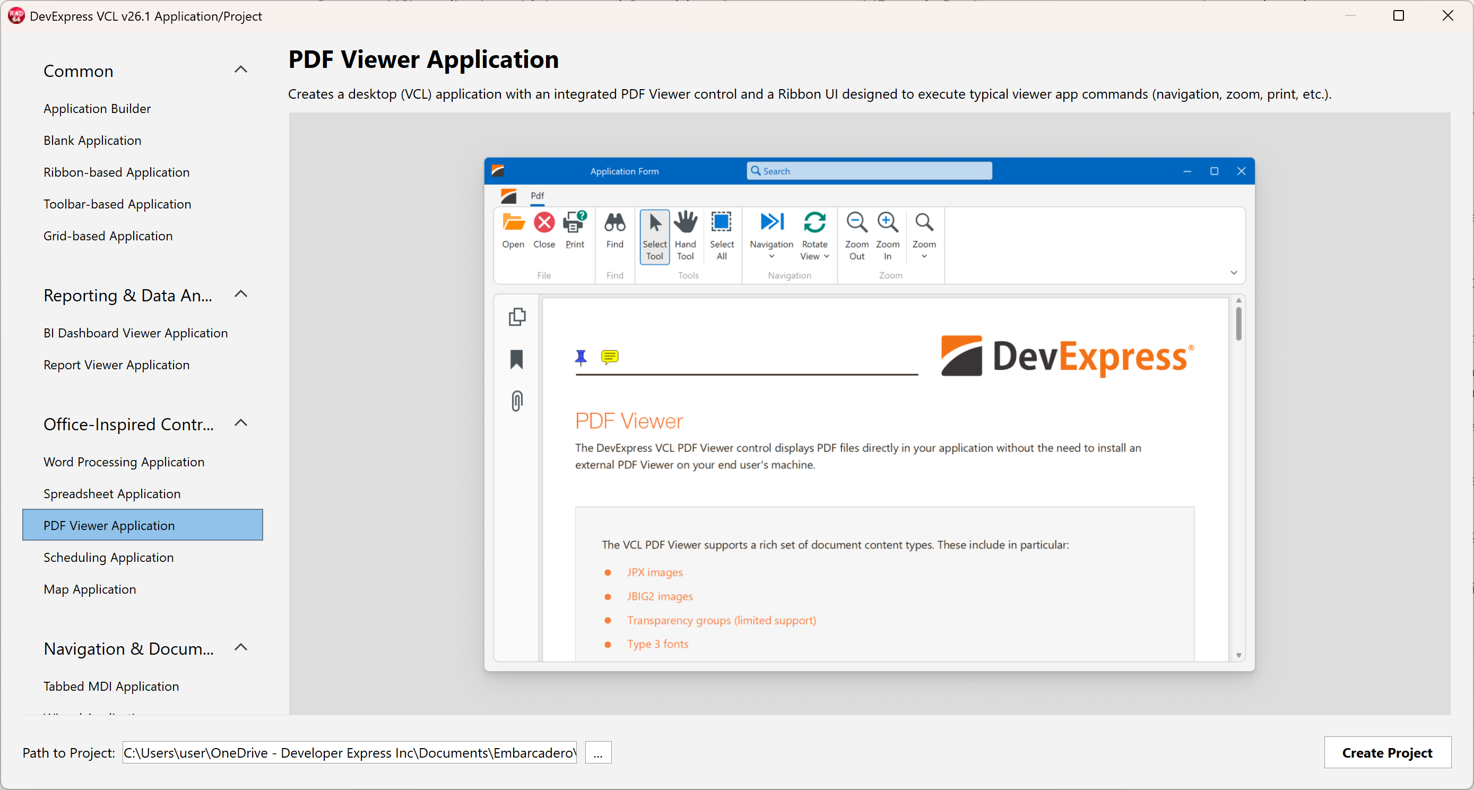
Task: Choose the Hand Tool icon
Action: (x=686, y=222)
